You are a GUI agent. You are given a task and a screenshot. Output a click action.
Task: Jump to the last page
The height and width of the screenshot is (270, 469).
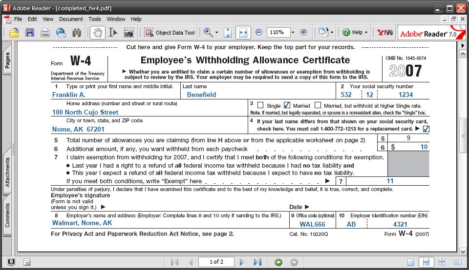coord(257,262)
